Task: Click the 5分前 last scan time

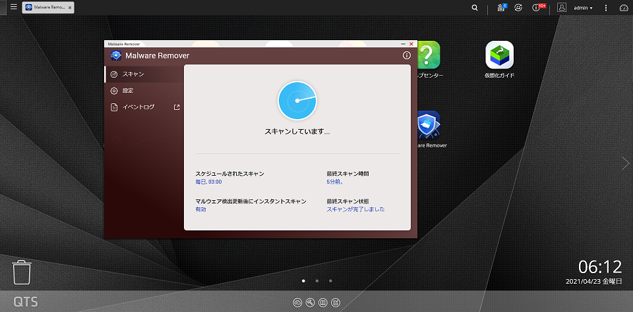Action: pos(335,182)
